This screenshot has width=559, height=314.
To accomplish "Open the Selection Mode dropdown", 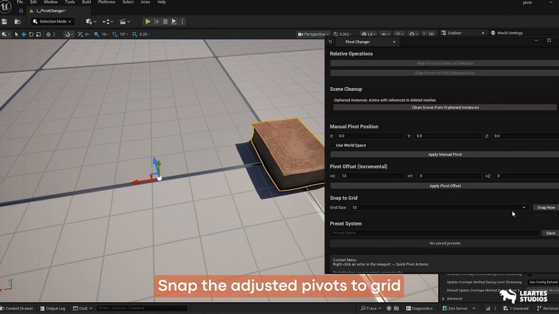I will pyautogui.click(x=52, y=22).
